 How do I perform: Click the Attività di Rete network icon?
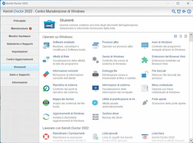click(46, 60)
